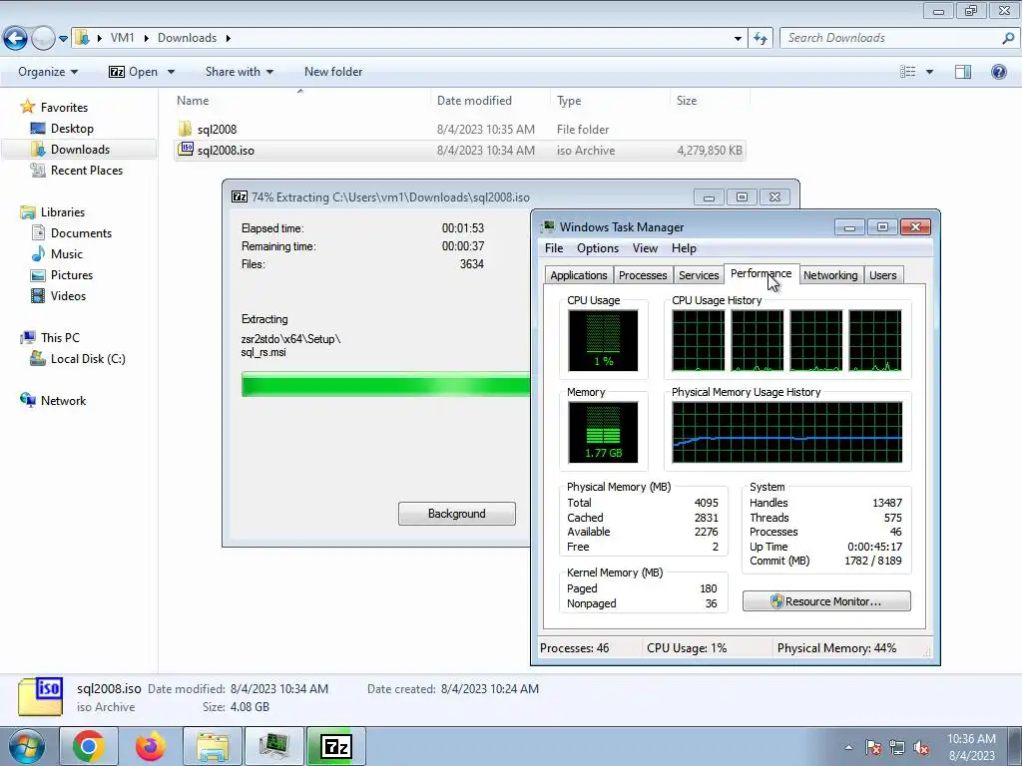Switch to the Performance tab
This screenshot has height=766, width=1022.
[761, 273]
